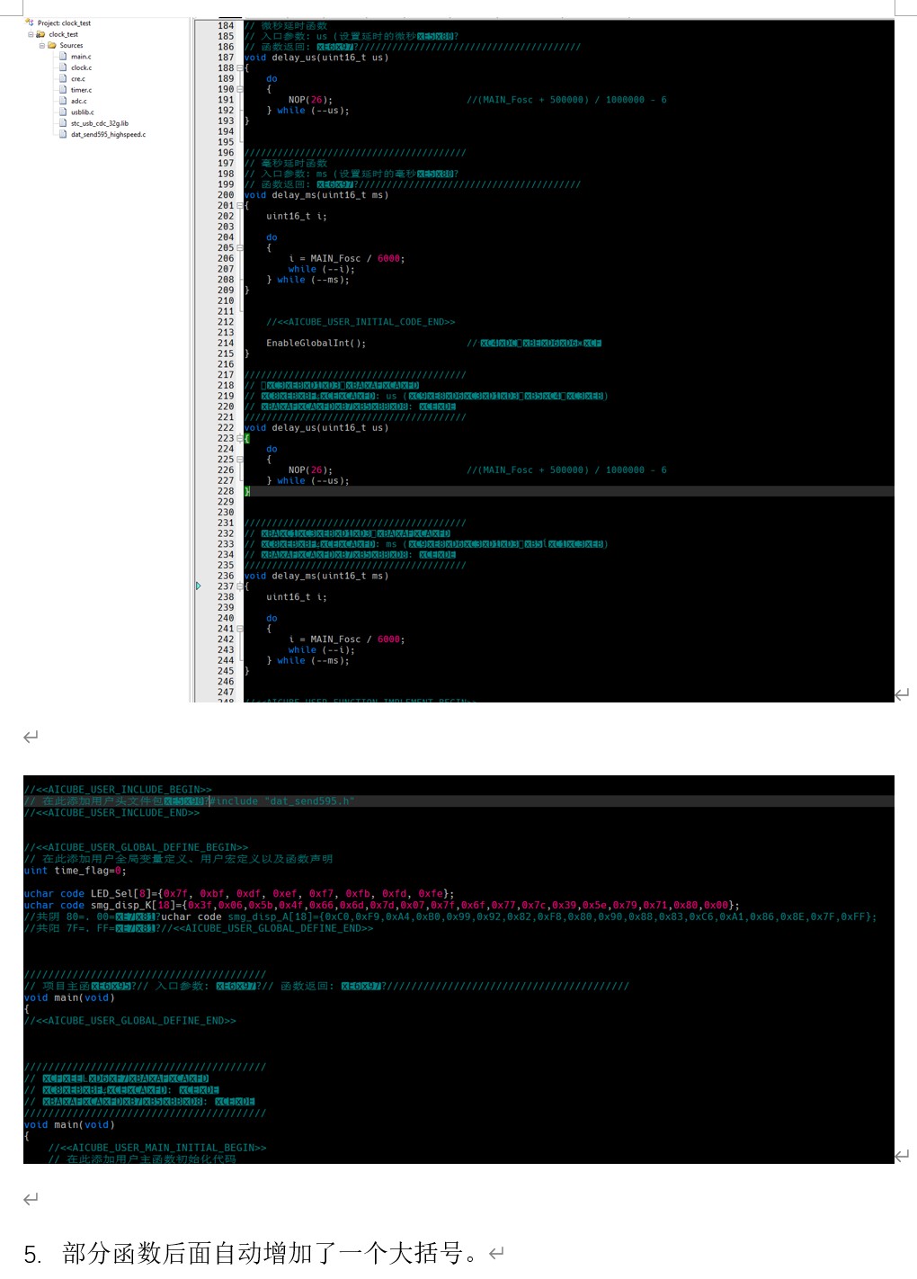Click '//<<AICUBE_USER_INITIAL_CODE_END>>' on line 212
The image size is (917, 1279).
pyautogui.click(x=361, y=322)
